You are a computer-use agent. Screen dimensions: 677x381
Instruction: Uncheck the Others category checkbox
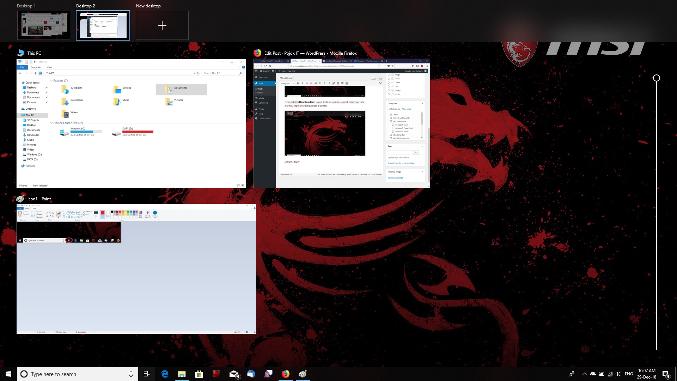(x=391, y=115)
